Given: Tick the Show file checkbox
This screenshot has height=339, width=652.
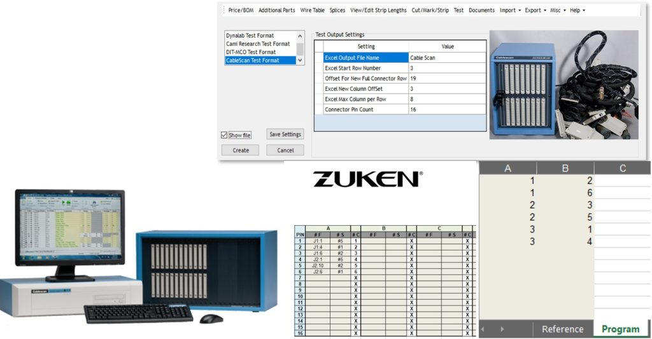Looking at the screenshot, I should pos(224,135).
